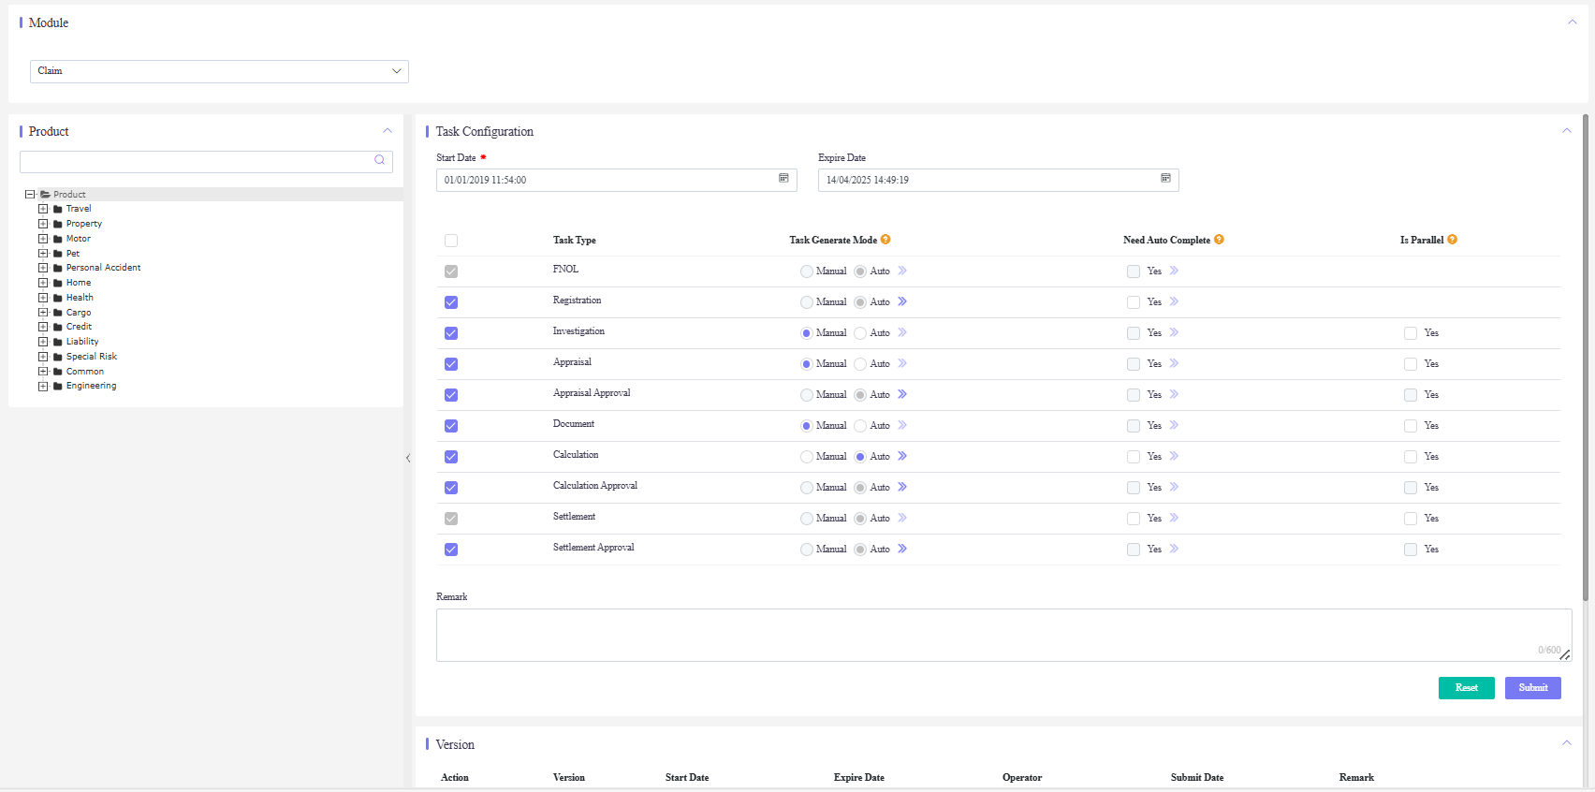The image size is (1595, 792).
Task: Open the Module Claim dropdown
Action: [219, 71]
